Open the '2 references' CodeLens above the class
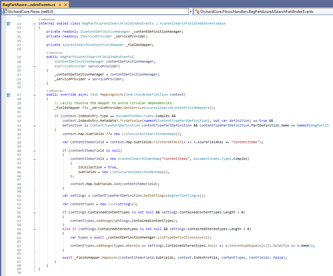 pyautogui.click(x=46, y=19)
